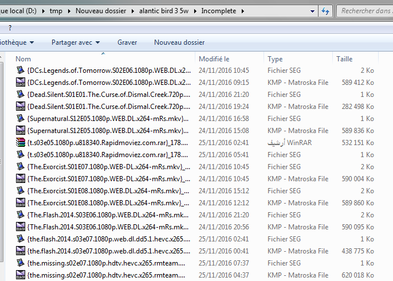The image size is (393, 281).
Task: Click the KMP icon of The.Exorcist.S01E07
Action: (x=21, y=179)
